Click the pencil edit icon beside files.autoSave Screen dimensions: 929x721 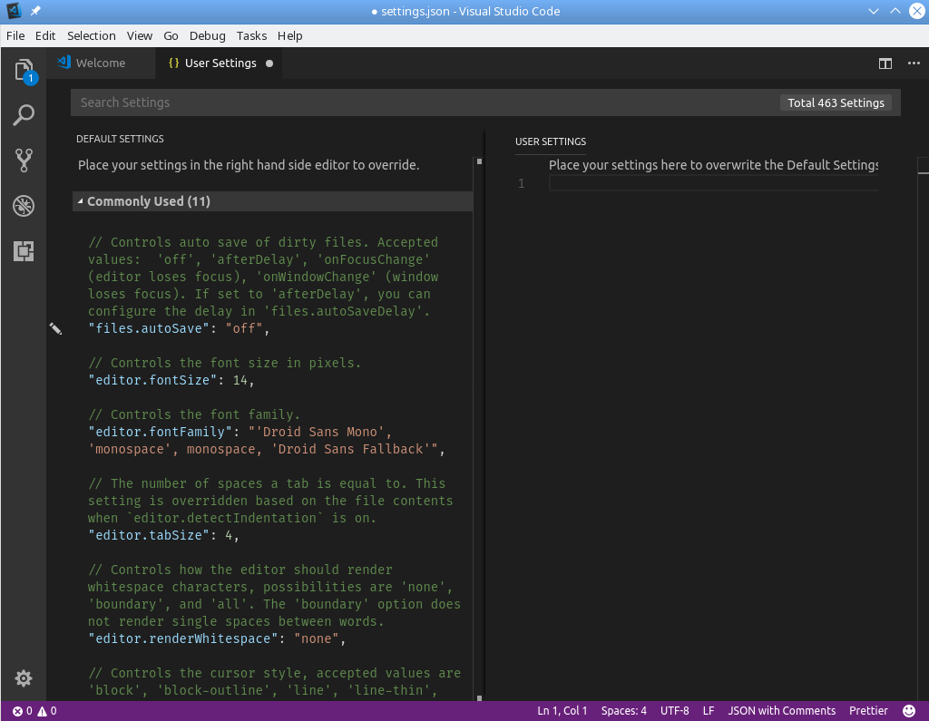click(x=55, y=328)
